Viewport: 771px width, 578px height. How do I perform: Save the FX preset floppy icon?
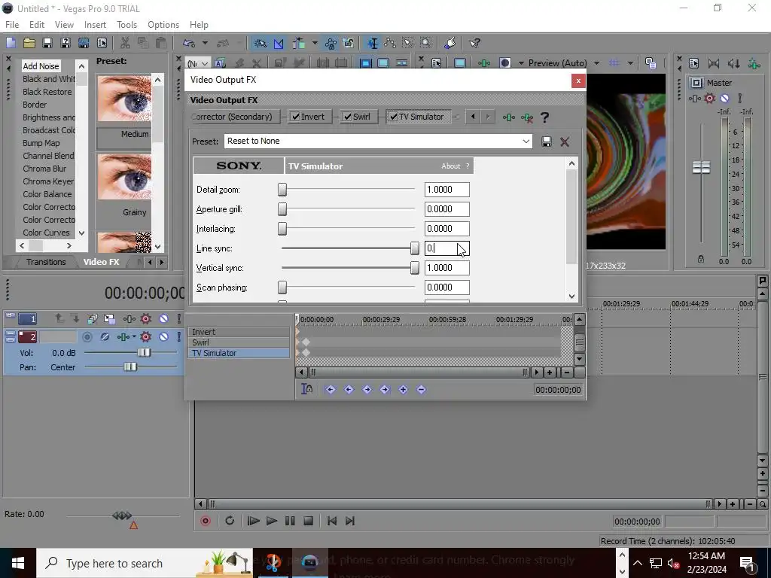tap(547, 141)
